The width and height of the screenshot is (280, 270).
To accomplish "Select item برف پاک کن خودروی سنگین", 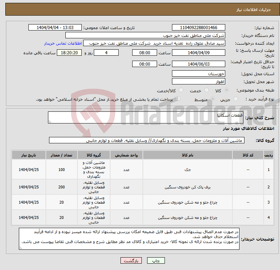I will pos(188,187).
